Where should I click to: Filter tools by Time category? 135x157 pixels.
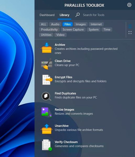107,30
